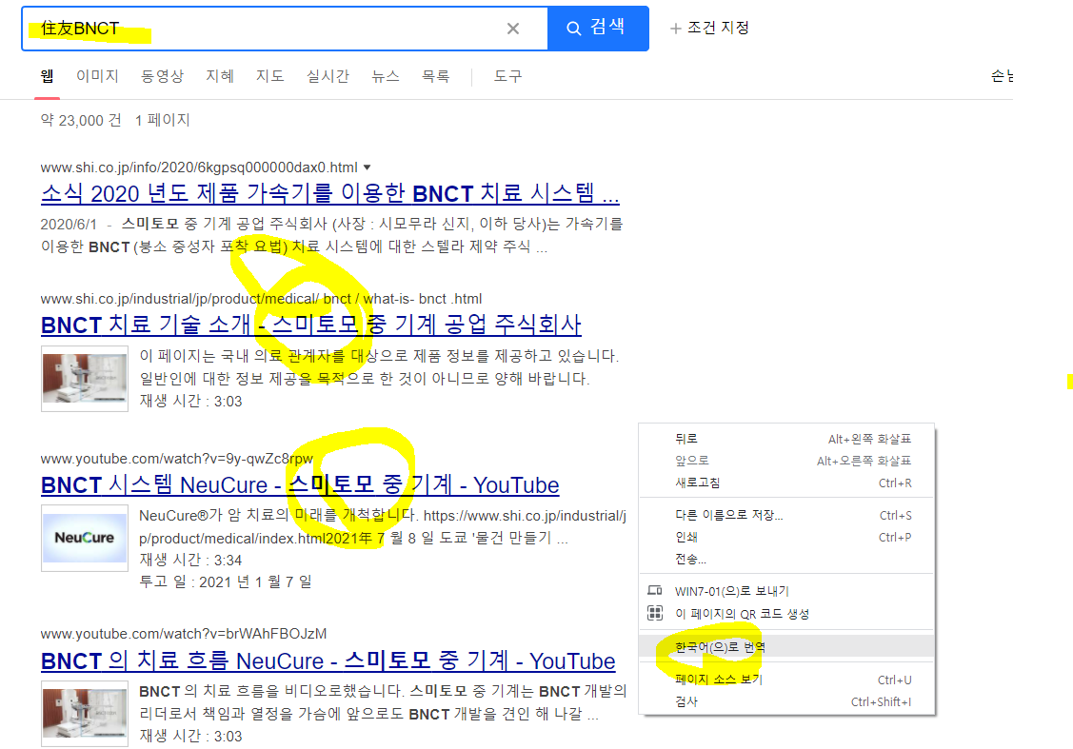Choose 인쇄 in the context menu

[x=787, y=537]
